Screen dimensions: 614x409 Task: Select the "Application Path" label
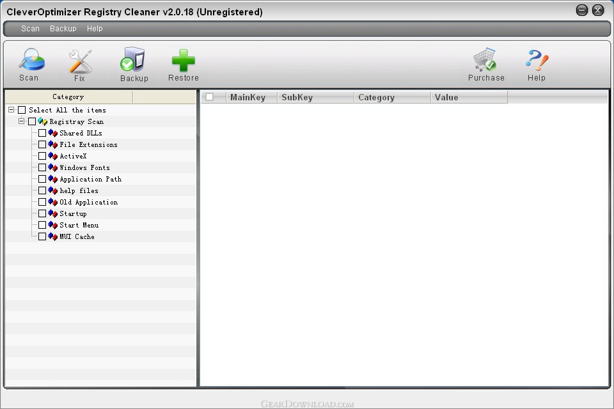tap(90, 179)
